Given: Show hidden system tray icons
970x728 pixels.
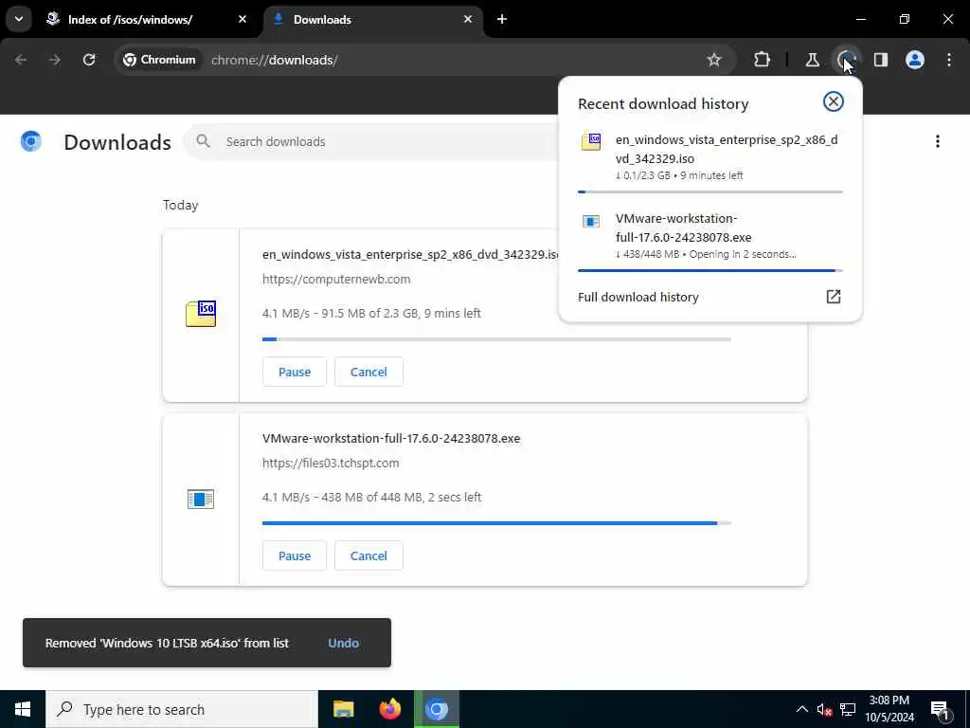Looking at the screenshot, I should point(801,709).
